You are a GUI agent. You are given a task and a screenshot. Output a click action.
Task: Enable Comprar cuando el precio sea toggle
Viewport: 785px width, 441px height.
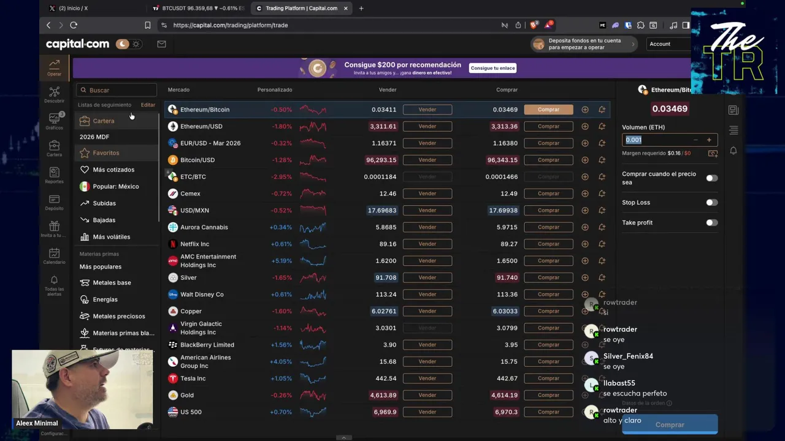coord(711,178)
